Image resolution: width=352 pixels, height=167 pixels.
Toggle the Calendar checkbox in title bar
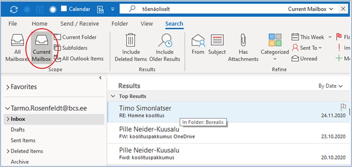pos(64,9)
